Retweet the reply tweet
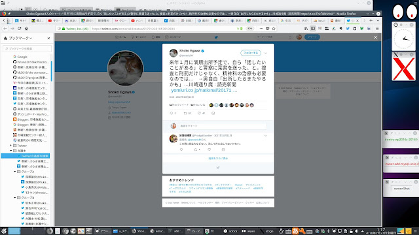 pyautogui.click(x=195, y=149)
